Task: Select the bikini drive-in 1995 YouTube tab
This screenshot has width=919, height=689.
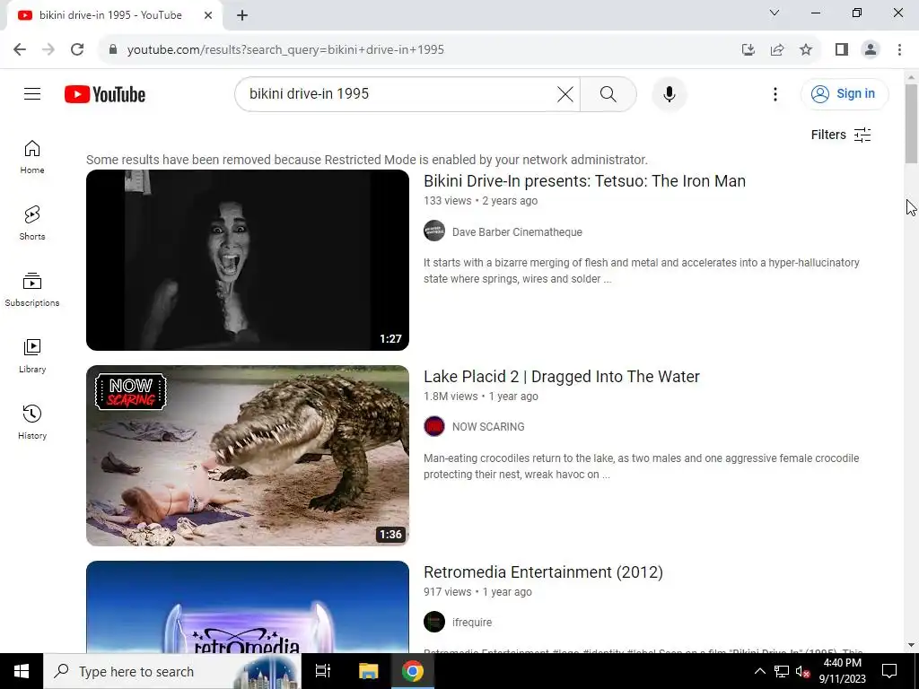Action: (x=115, y=15)
